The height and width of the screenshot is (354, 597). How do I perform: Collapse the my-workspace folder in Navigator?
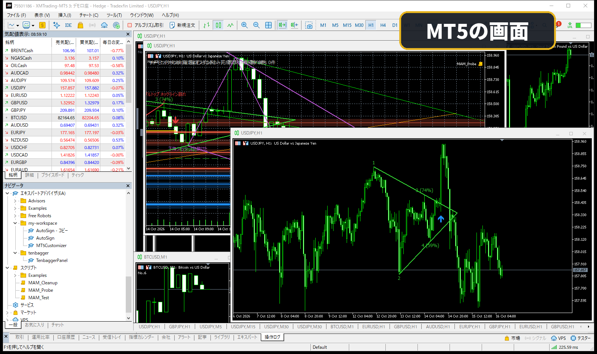pos(15,223)
